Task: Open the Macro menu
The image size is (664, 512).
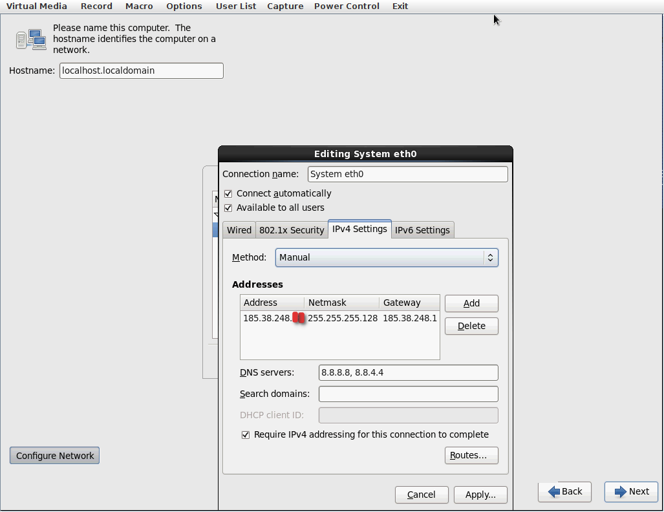Action: pyautogui.click(x=139, y=6)
